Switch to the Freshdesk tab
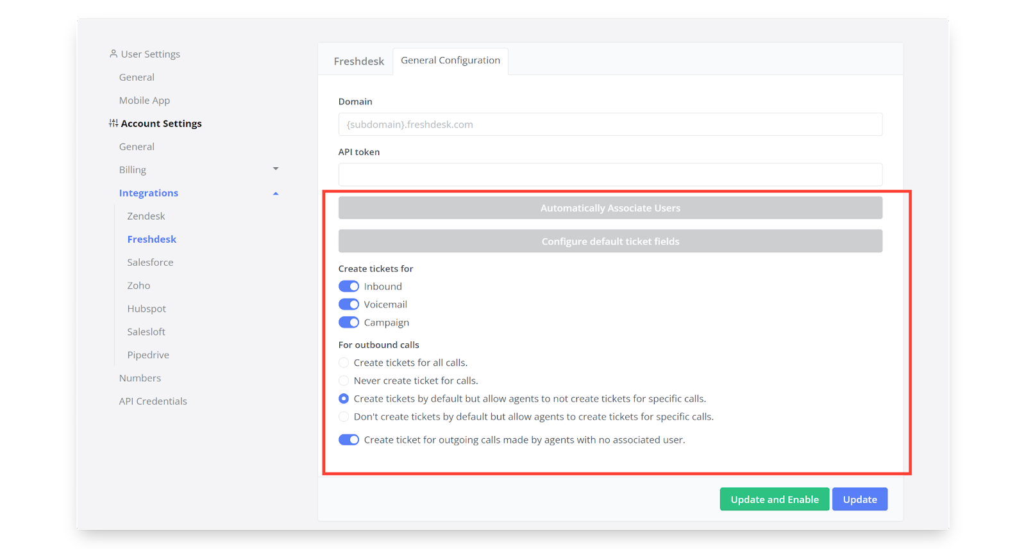 (x=359, y=61)
